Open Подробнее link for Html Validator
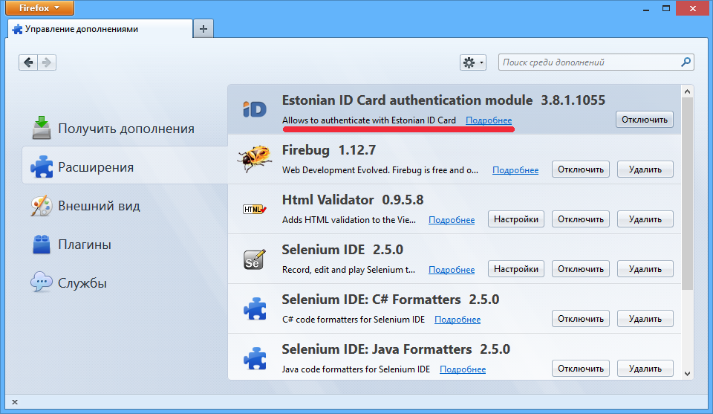 pos(452,220)
